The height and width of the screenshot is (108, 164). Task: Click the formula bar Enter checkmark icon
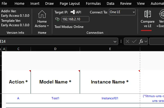click(134, 41)
